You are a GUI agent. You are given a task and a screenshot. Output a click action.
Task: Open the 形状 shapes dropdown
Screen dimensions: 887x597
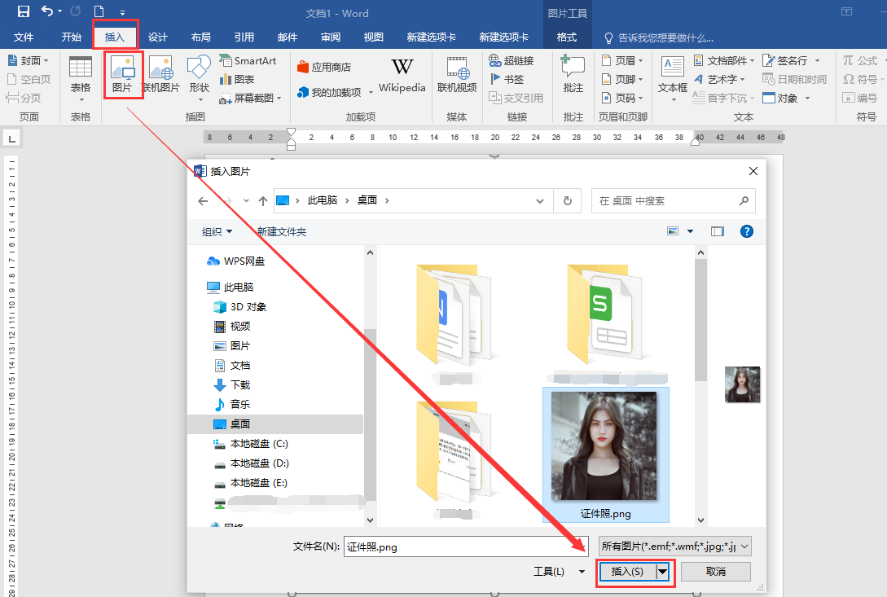pos(199,76)
